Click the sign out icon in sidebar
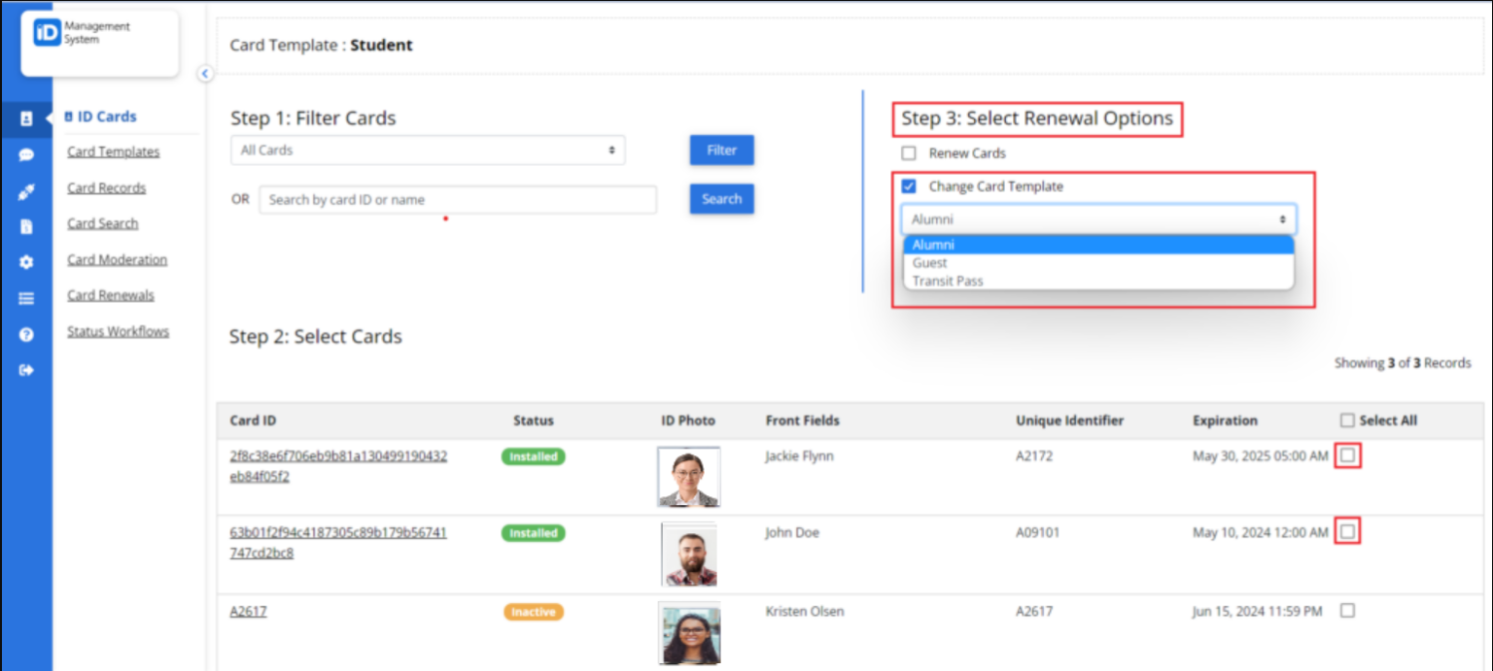 coord(26,369)
